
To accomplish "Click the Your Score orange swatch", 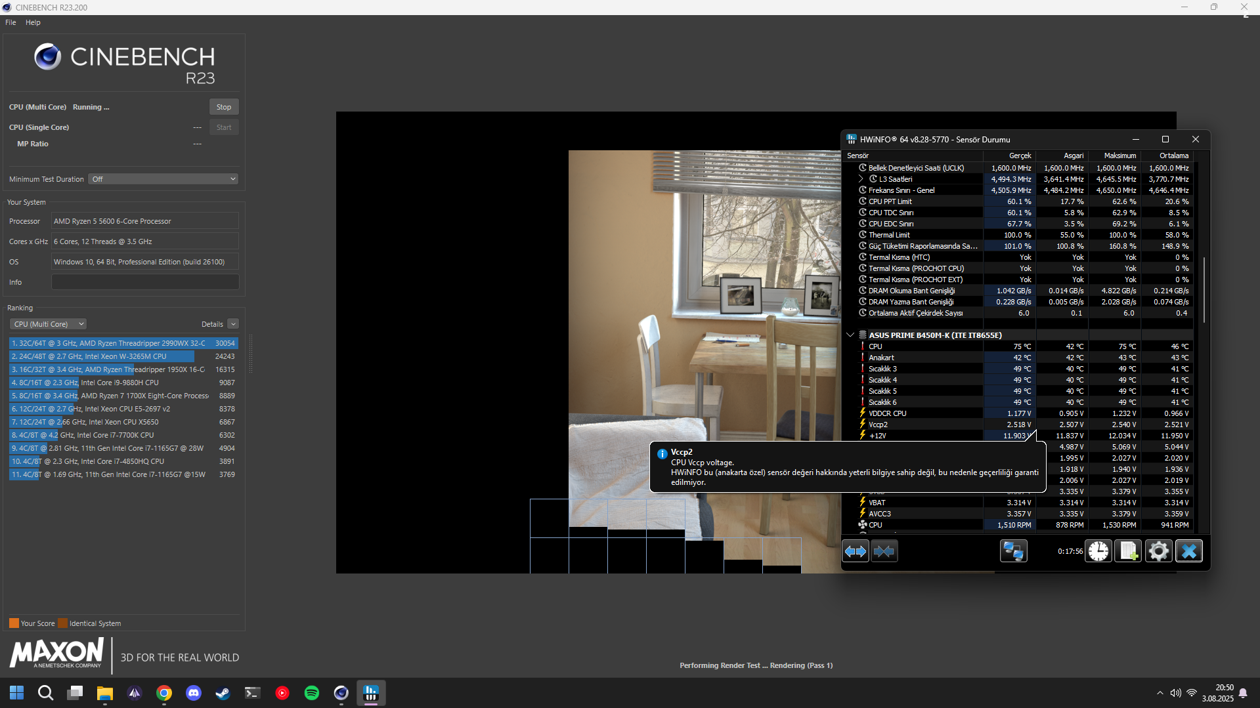I will [x=14, y=623].
